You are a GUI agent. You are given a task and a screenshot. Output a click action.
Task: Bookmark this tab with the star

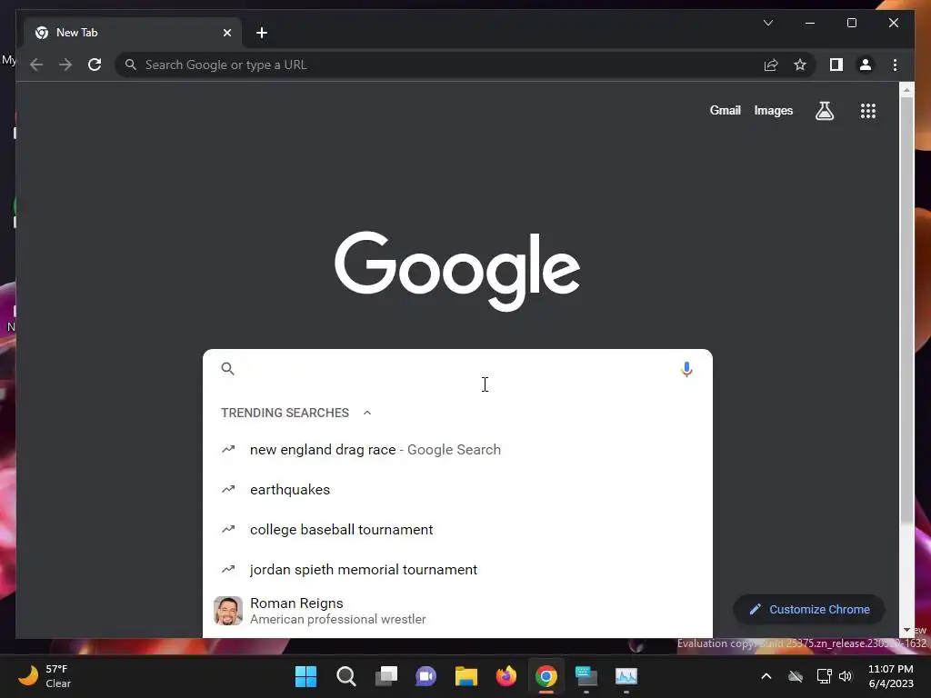tap(800, 65)
